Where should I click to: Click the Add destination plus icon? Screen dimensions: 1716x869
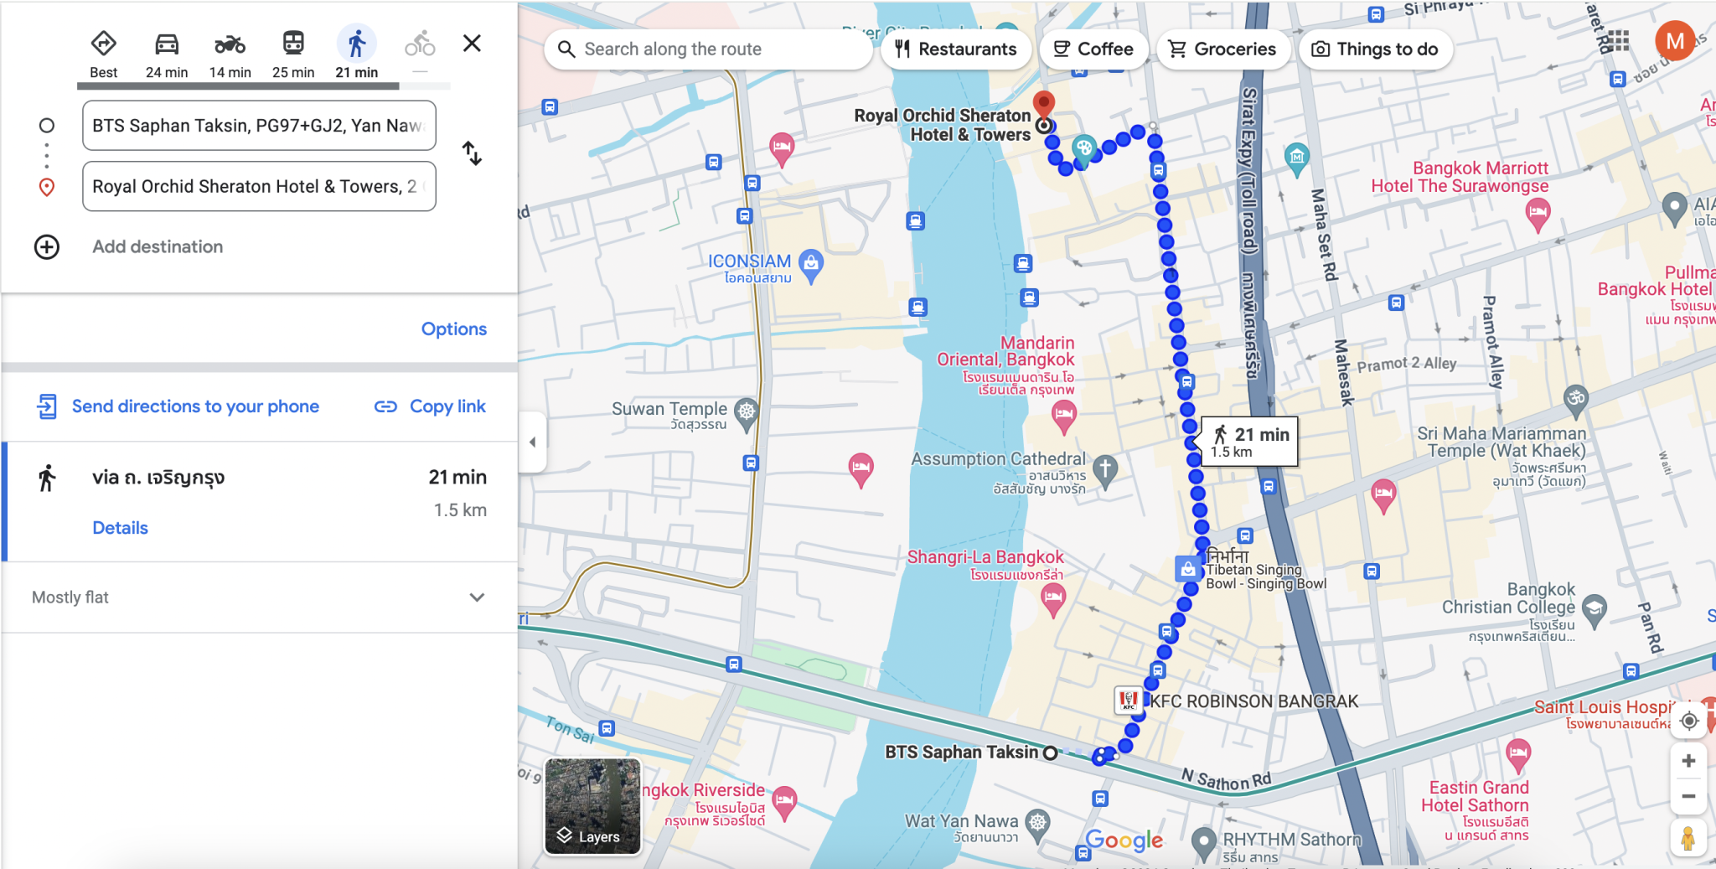click(x=47, y=247)
